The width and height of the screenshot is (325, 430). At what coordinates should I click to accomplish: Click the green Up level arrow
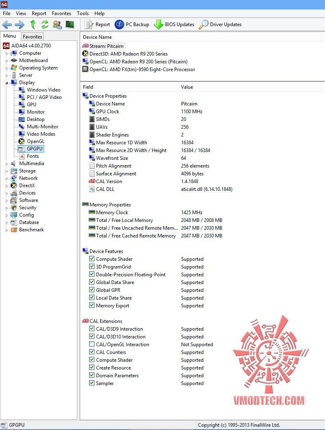[33, 25]
